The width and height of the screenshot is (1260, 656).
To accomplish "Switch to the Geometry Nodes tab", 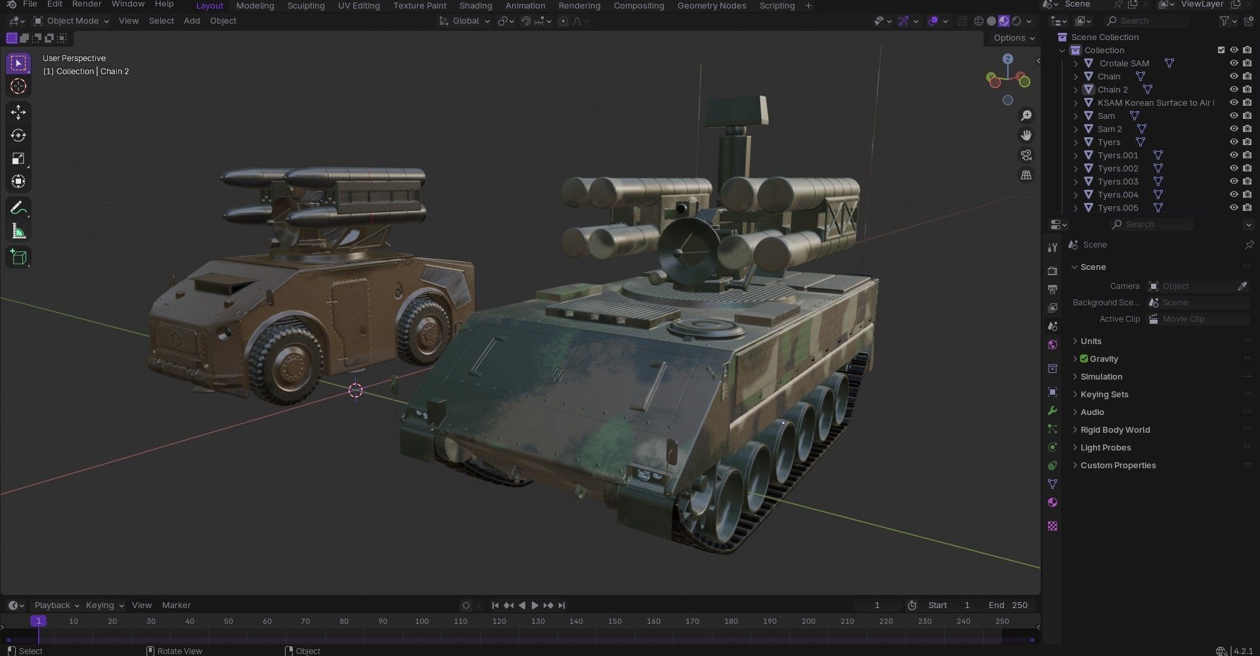I will [712, 5].
